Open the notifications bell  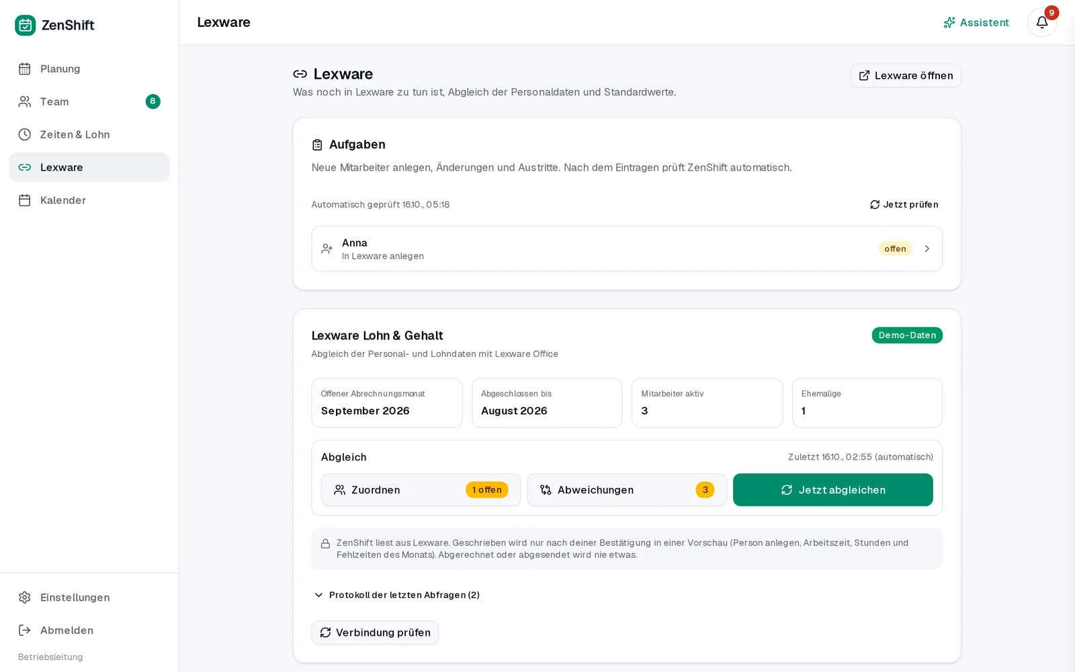(x=1042, y=22)
